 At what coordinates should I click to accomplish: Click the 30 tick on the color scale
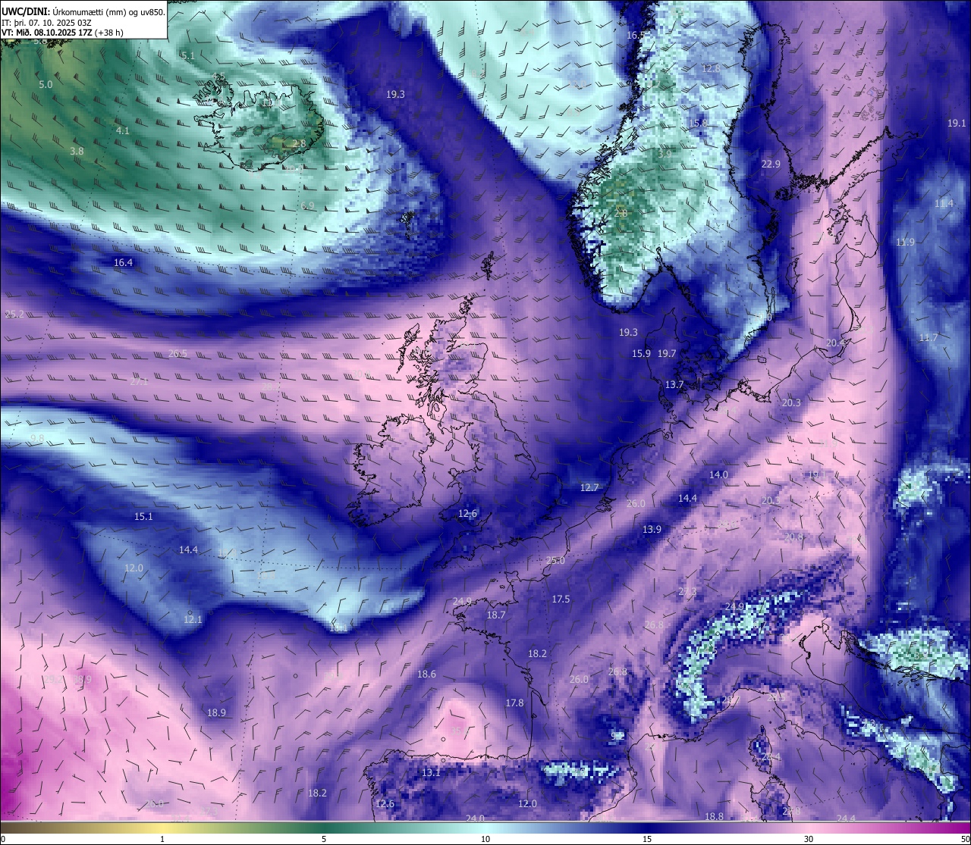[809, 839]
